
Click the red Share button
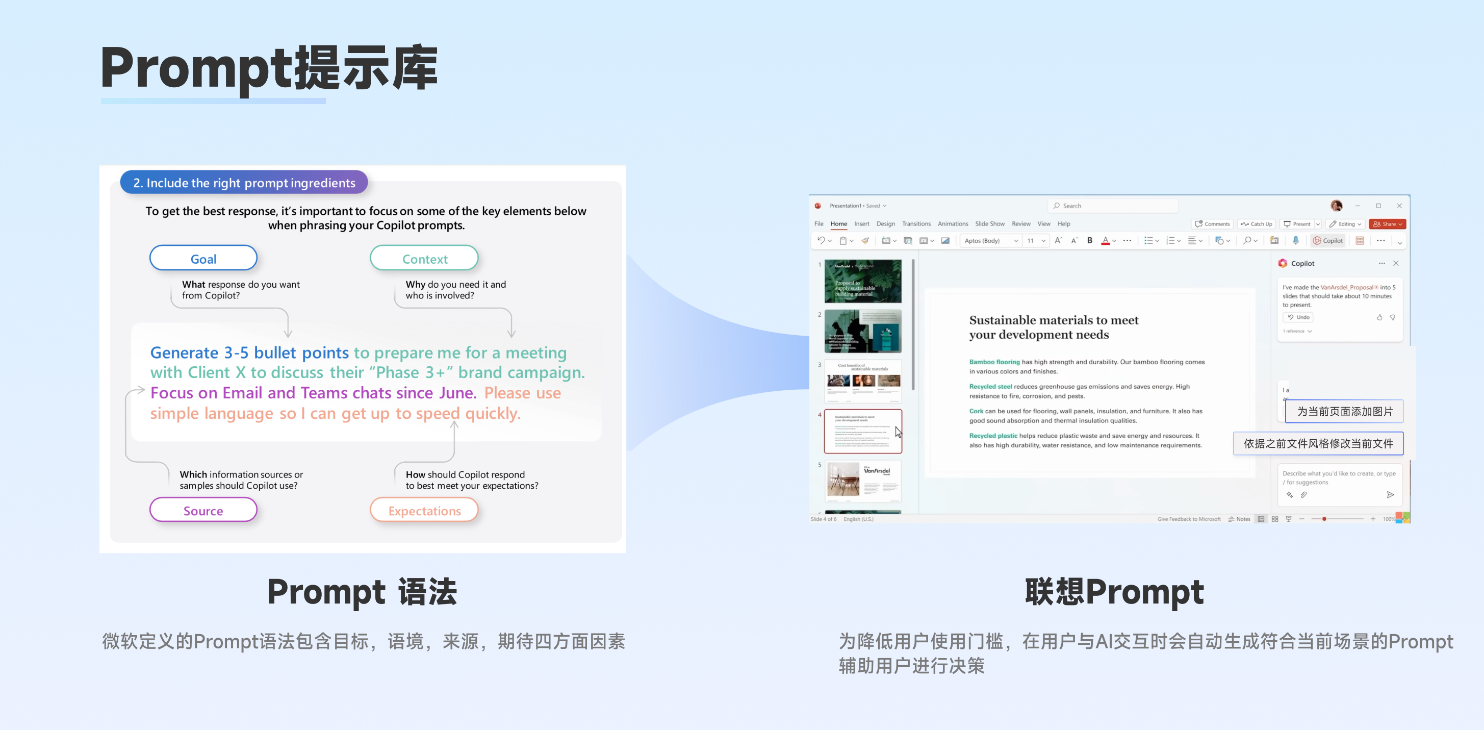pyautogui.click(x=1387, y=224)
